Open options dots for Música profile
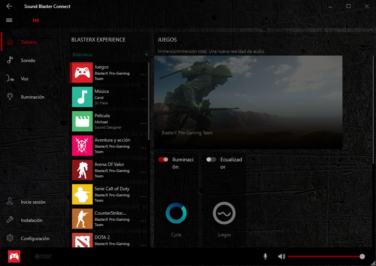This screenshot has height=266, width=376. 143,99
